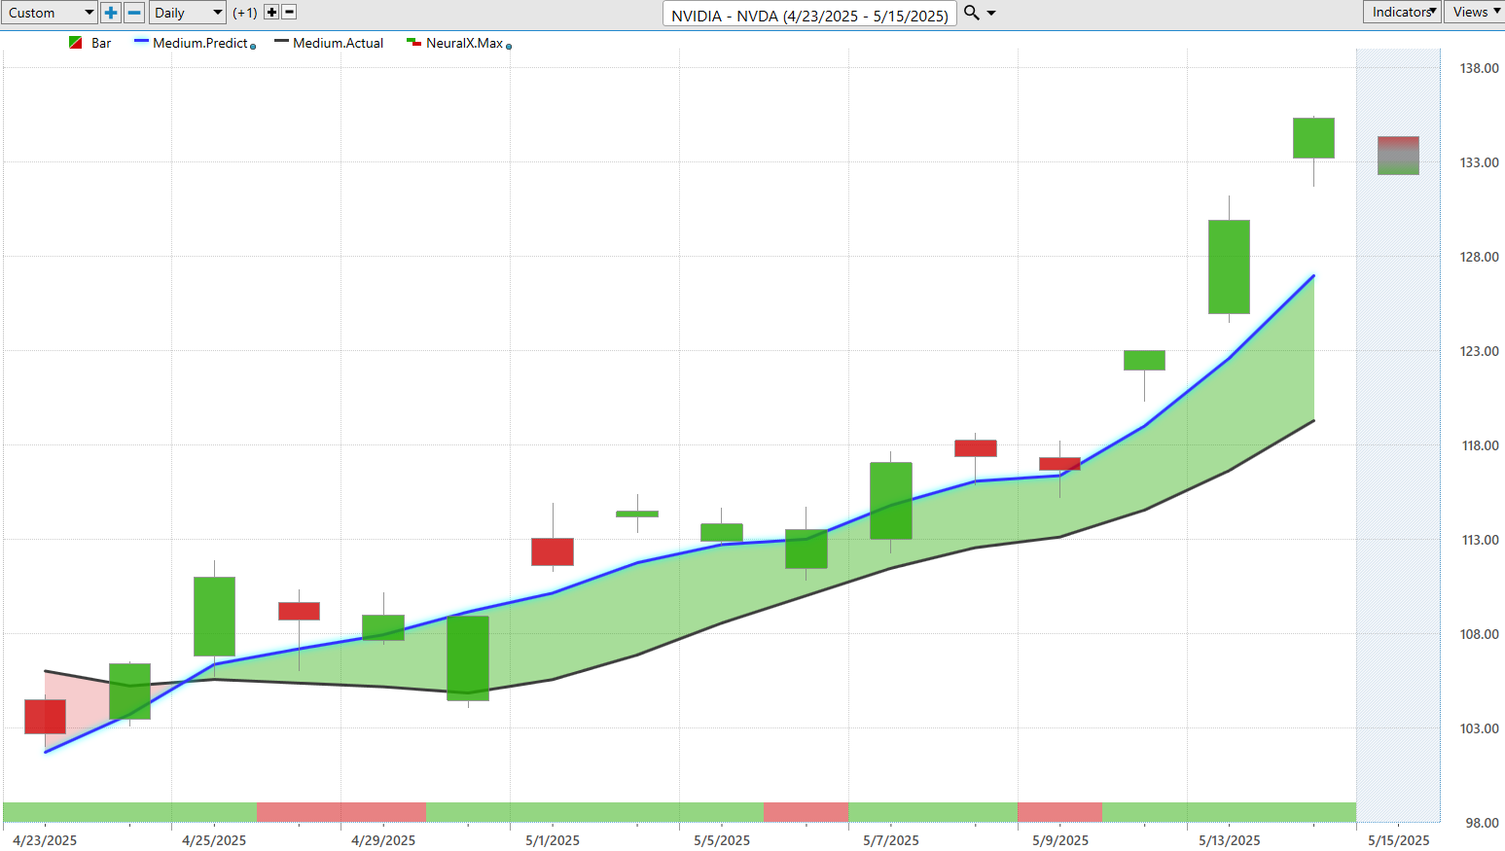Click the magnifying glass symbol search icon
The image size is (1505, 851).
point(971,13)
